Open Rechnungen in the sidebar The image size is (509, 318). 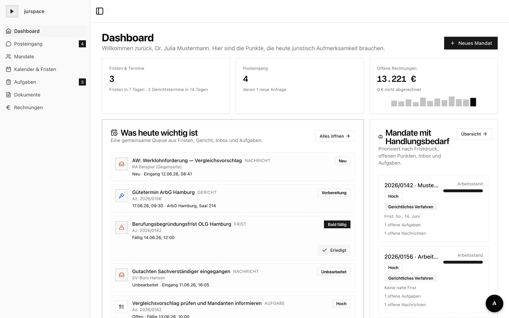pyautogui.click(x=45, y=107)
